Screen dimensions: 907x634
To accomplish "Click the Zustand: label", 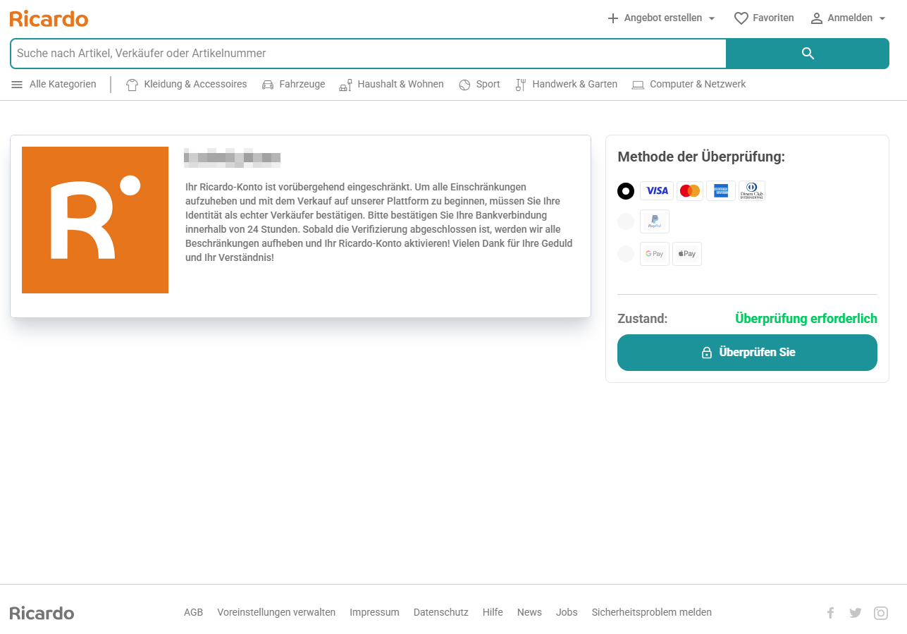I will coord(642,319).
